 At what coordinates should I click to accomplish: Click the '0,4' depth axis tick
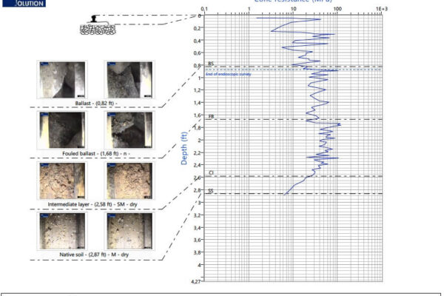pyautogui.click(x=198, y=41)
